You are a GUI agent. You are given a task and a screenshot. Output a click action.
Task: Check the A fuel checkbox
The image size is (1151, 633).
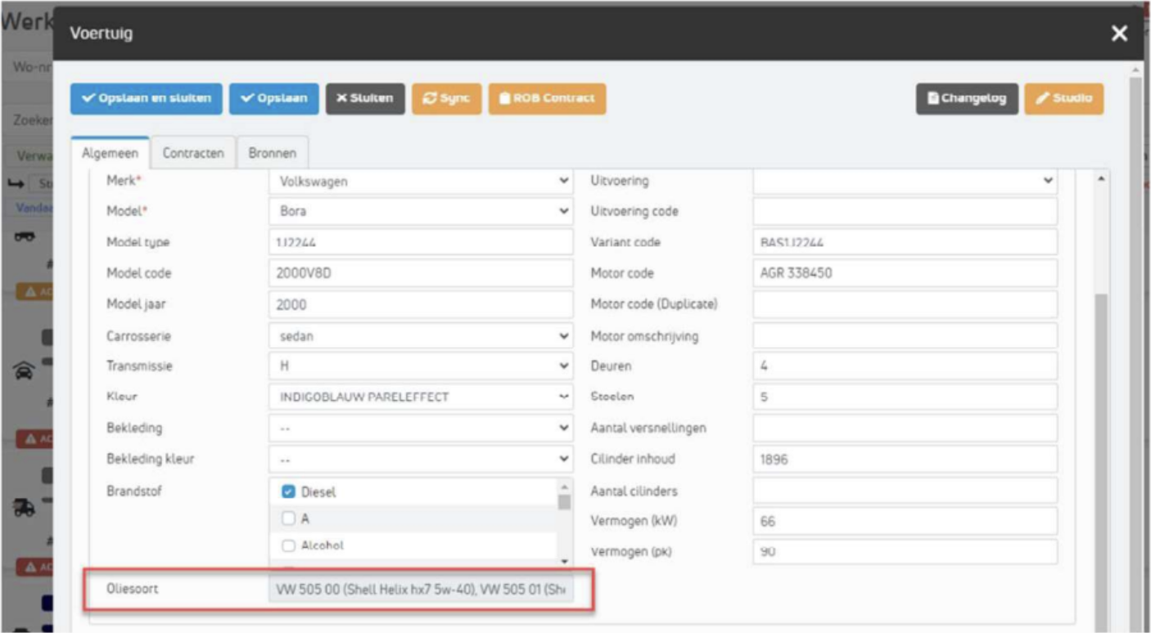[288, 519]
